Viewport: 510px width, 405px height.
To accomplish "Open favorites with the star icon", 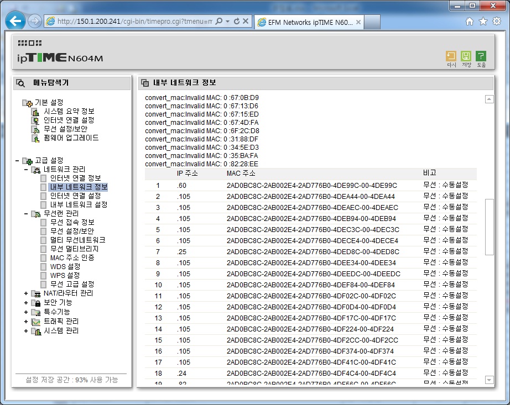I will pyautogui.click(x=483, y=22).
